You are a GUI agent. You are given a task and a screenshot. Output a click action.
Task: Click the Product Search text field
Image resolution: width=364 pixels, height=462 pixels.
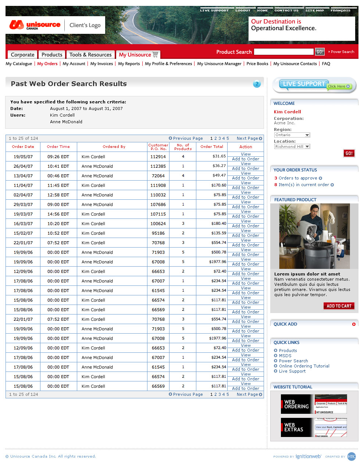tap(284, 52)
